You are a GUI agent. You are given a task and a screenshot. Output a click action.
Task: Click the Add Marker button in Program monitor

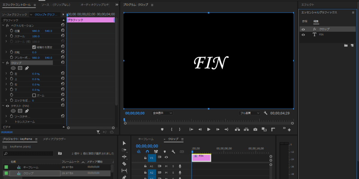162,129
